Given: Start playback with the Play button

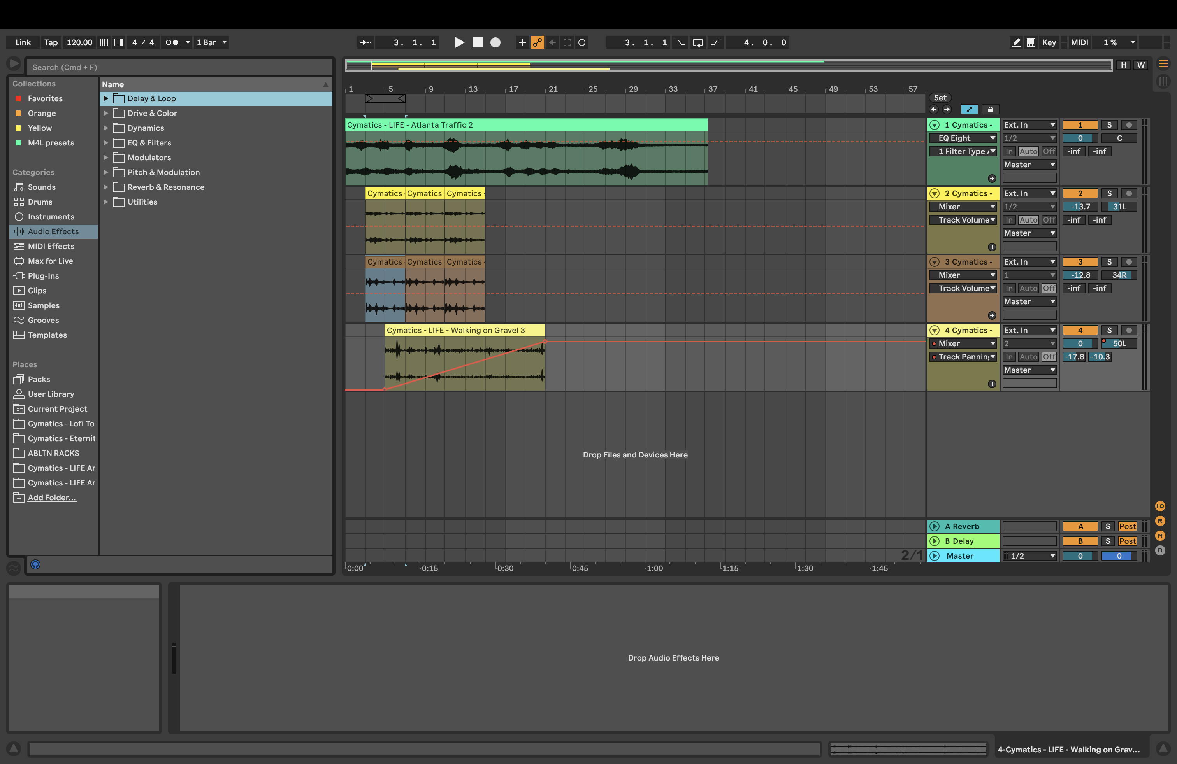Looking at the screenshot, I should pyautogui.click(x=459, y=42).
